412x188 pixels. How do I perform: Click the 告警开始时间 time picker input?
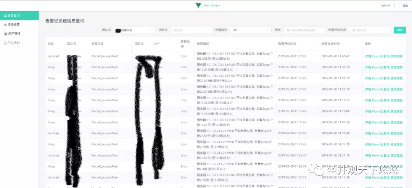point(369,30)
